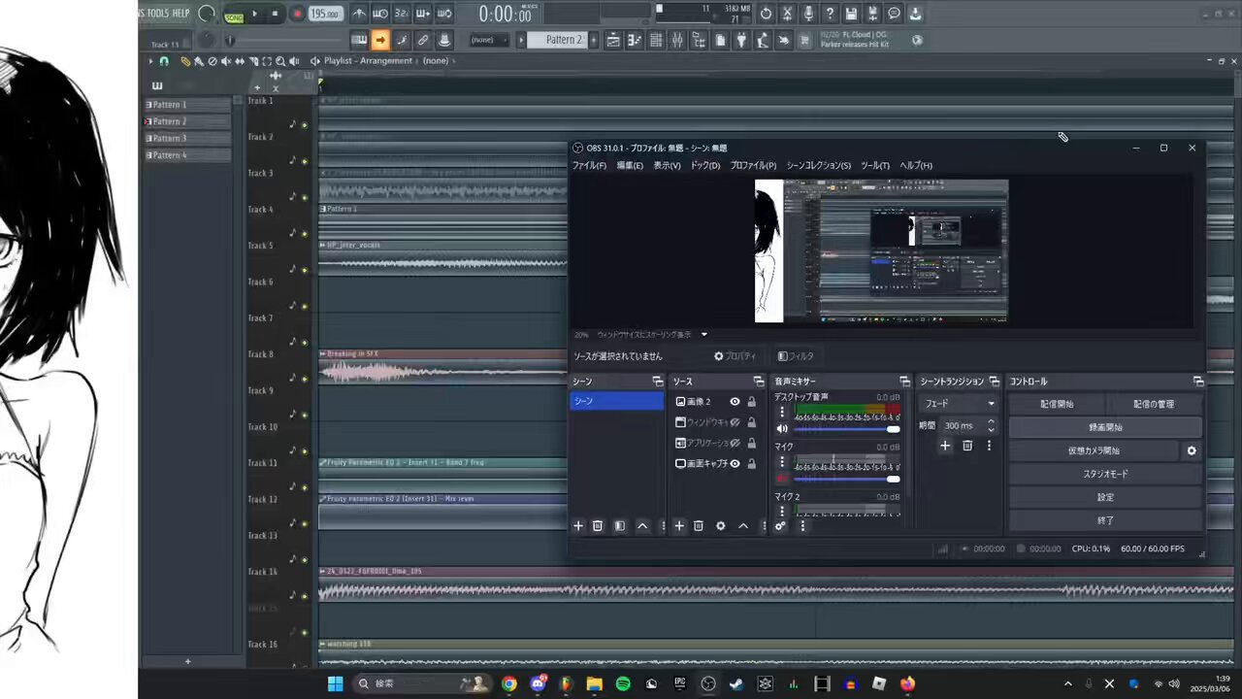Open source properties gear icon in ソース dock
This screenshot has width=1242, height=699.
(x=720, y=526)
